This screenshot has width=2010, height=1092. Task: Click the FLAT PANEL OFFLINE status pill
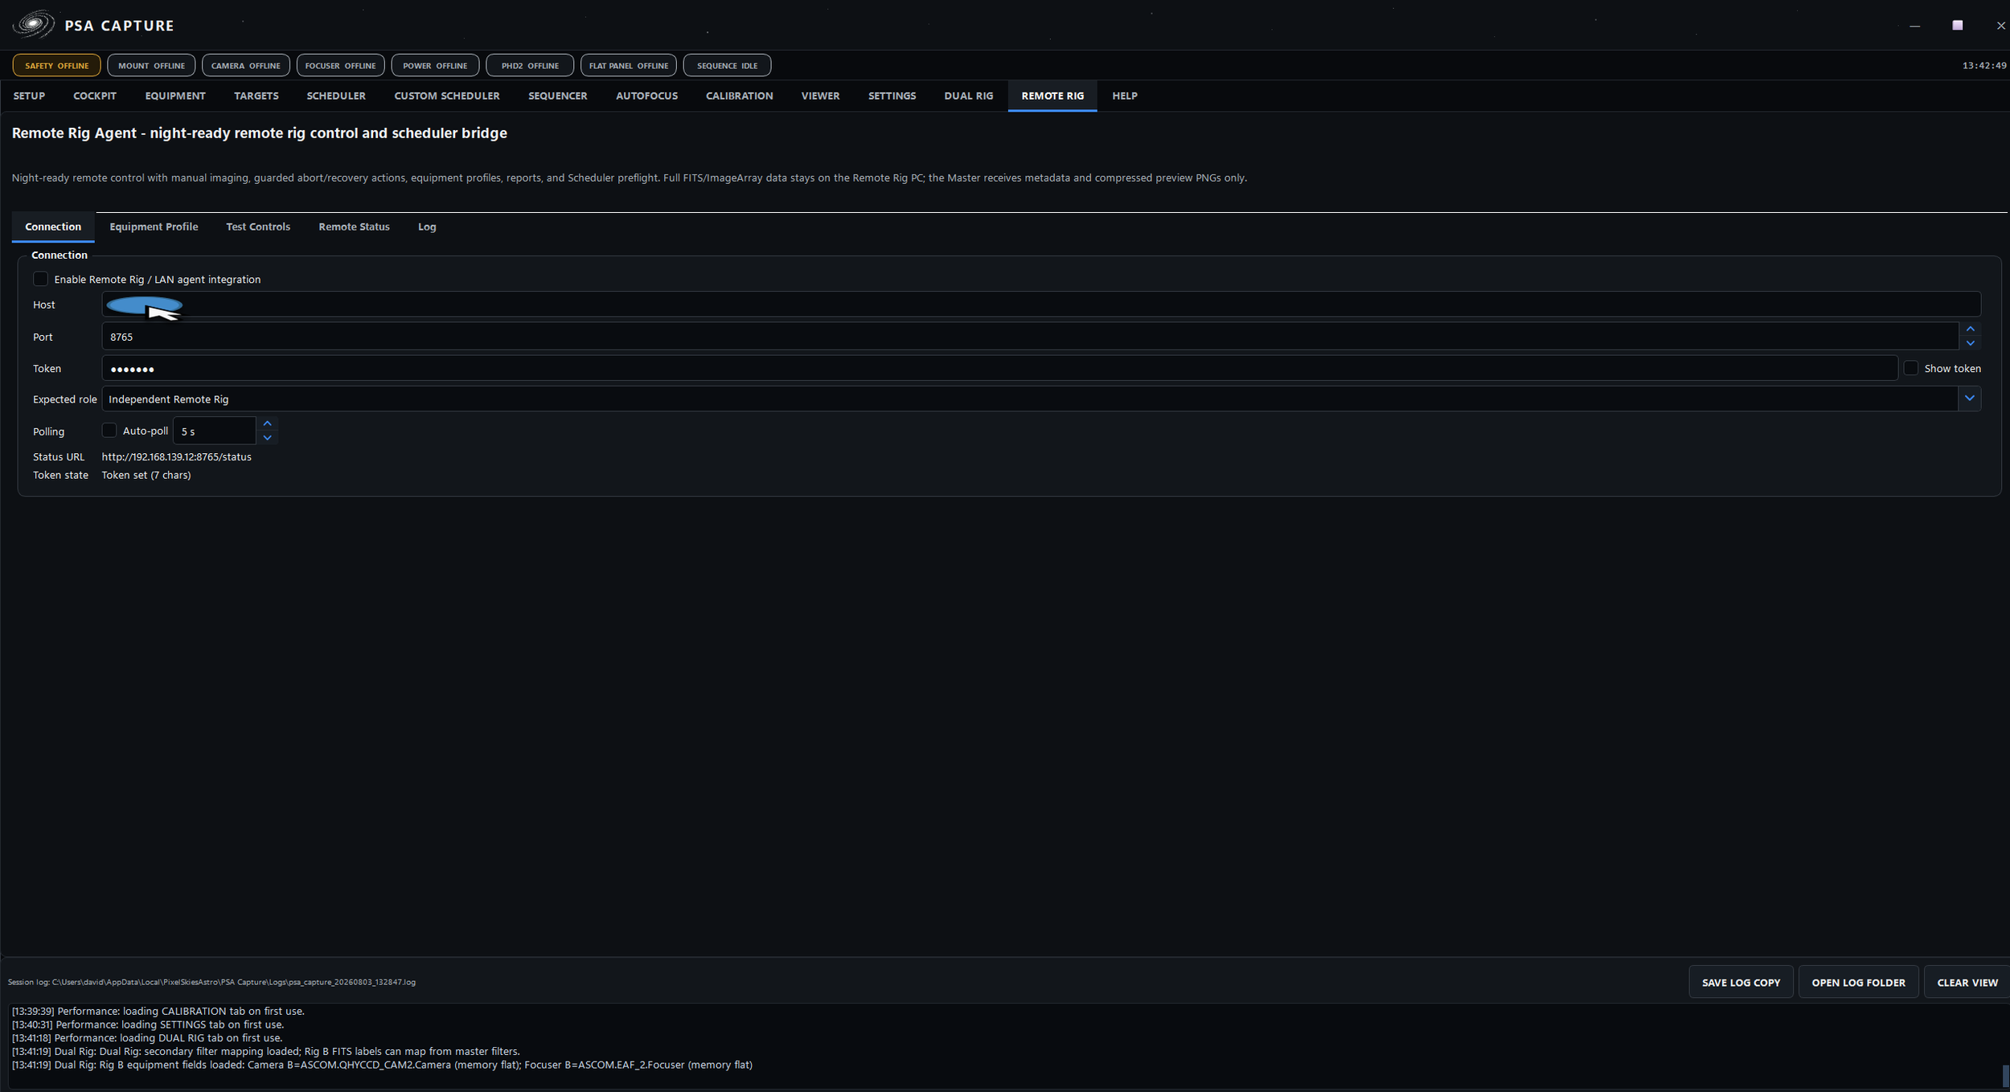click(x=628, y=65)
